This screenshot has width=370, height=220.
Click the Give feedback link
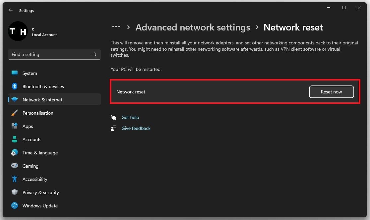pyautogui.click(x=136, y=128)
